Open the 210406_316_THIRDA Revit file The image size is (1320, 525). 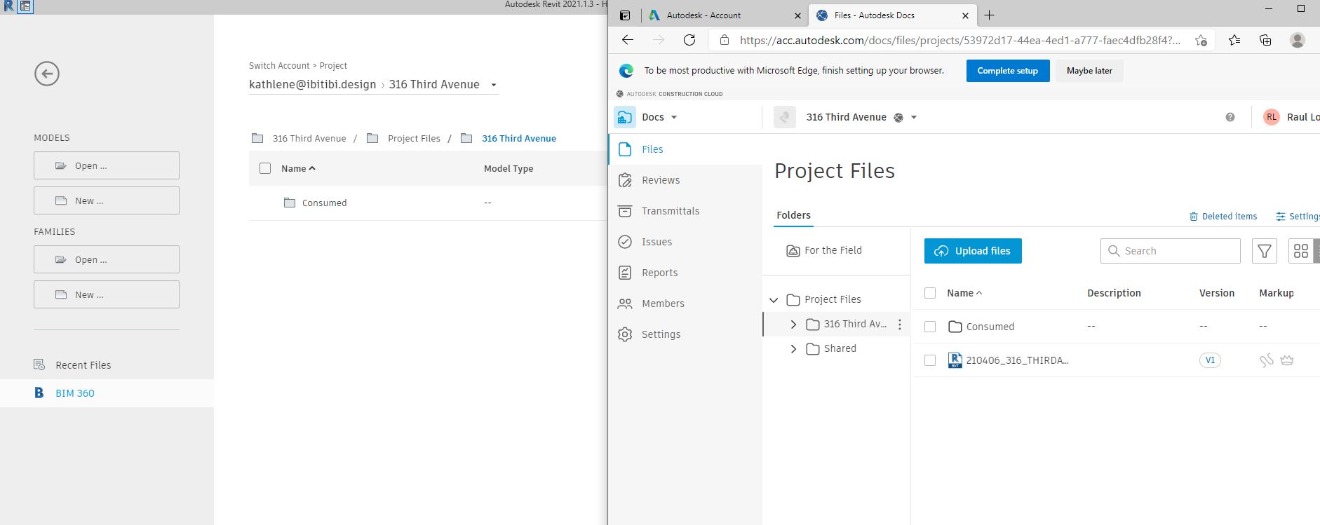coord(1017,360)
